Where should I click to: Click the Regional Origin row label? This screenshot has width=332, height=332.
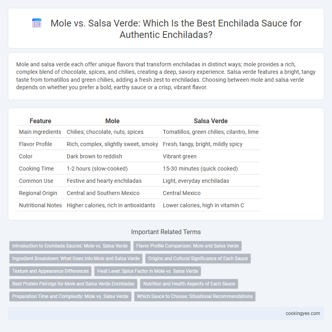38,193
